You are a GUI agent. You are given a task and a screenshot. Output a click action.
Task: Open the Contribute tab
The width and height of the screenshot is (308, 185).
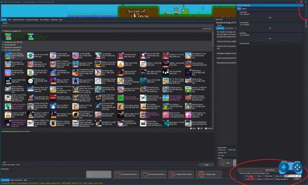[54, 20]
